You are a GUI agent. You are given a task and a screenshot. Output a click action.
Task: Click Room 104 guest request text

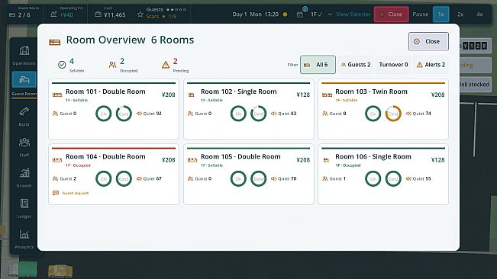point(75,193)
